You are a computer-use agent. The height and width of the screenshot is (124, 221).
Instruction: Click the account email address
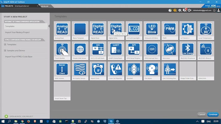(202, 10)
